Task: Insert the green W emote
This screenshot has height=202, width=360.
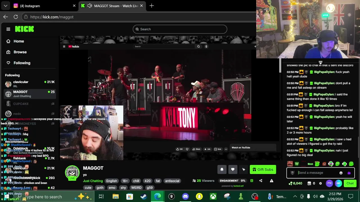Action: 297,164
